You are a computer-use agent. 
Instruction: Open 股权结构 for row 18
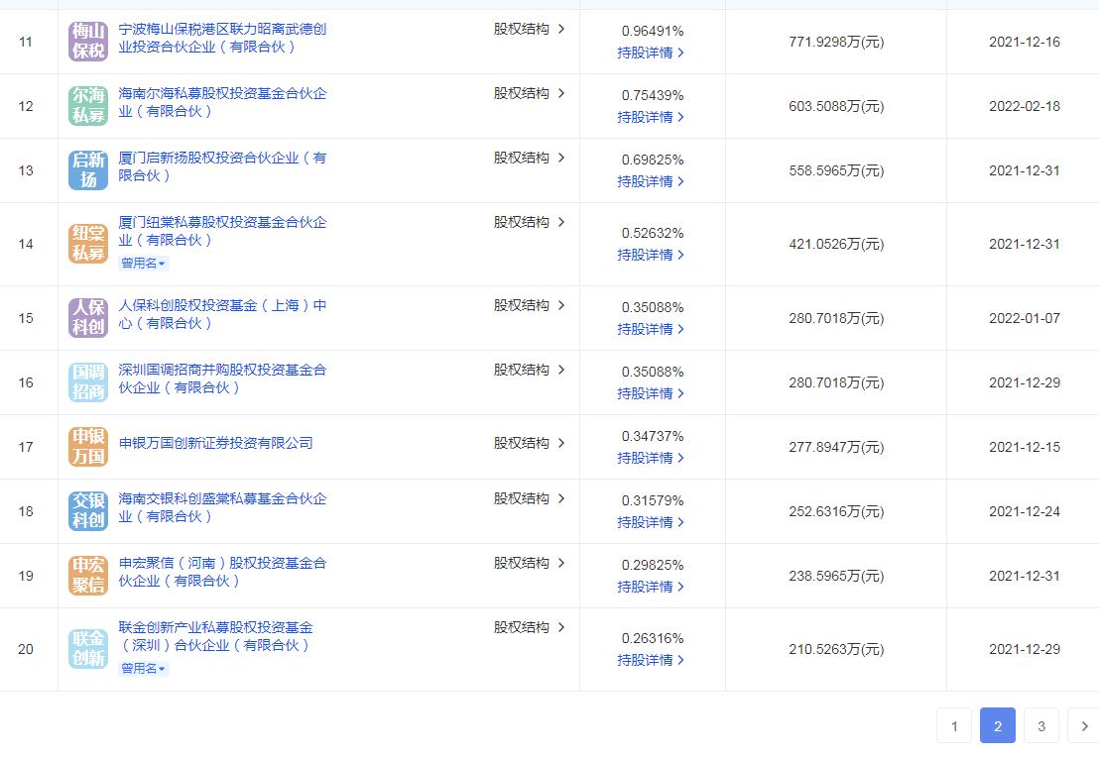[x=529, y=498]
